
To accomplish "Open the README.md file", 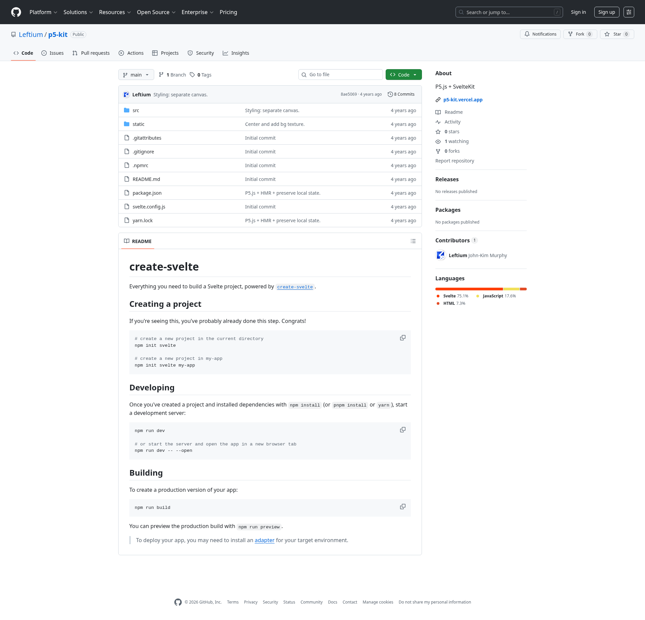I will click(146, 179).
